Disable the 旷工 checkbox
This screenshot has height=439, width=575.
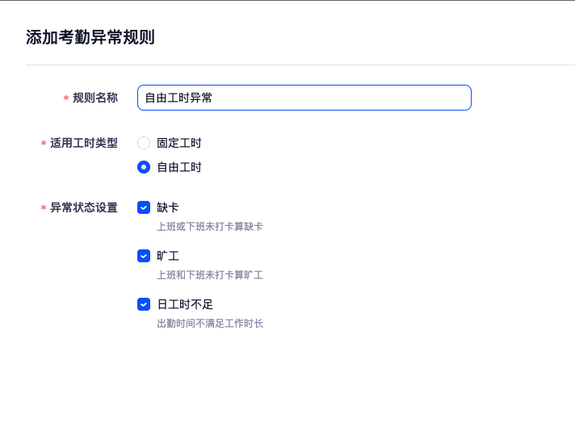click(x=144, y=256)
